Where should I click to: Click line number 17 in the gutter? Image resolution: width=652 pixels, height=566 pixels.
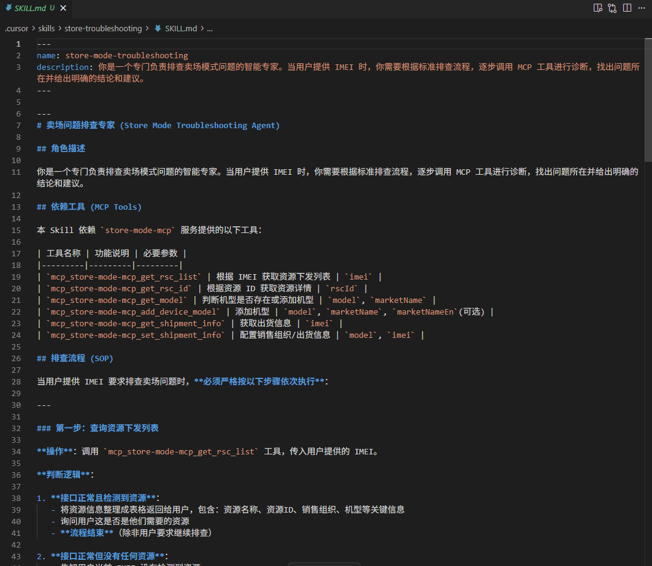pyautogui.click(x=16, y=253)
